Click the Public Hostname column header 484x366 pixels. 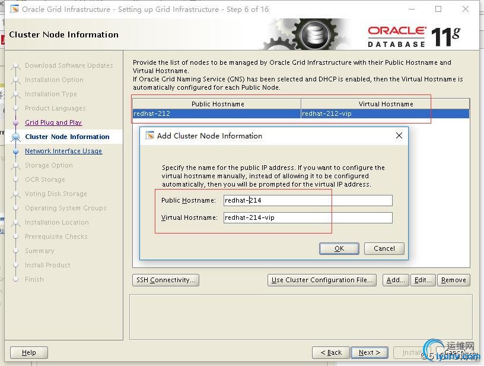click(x=217, y=104)
